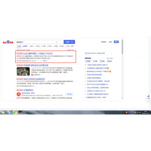Viewport: 151px width, 151px height.
Task: Open the fourth result title link
Action: [25, 90]
